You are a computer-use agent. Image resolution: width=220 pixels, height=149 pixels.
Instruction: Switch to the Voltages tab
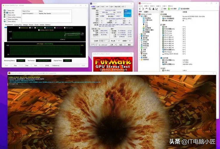[x=25, y=25]
